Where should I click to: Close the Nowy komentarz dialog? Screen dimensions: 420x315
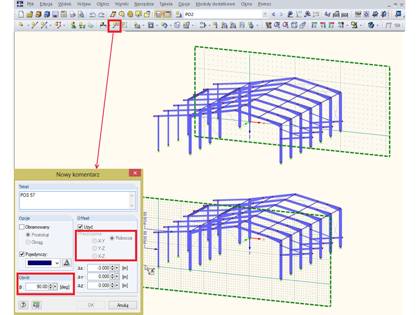tap(135, 173)
